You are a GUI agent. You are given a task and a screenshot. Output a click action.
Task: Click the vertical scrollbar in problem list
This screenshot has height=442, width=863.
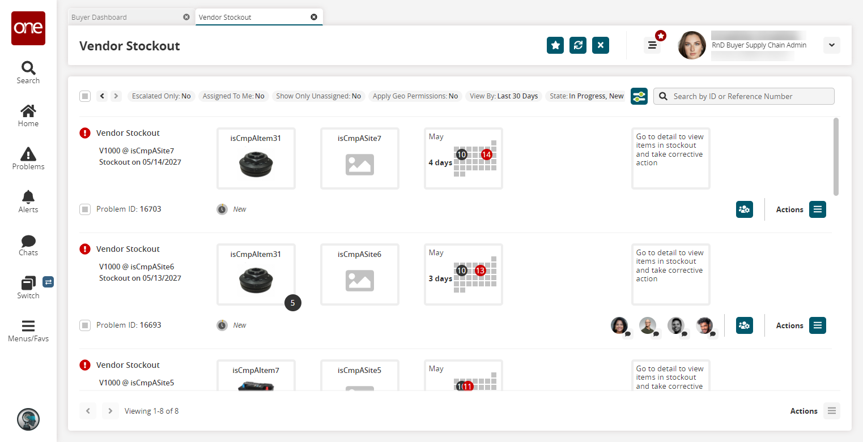point(836,157)
